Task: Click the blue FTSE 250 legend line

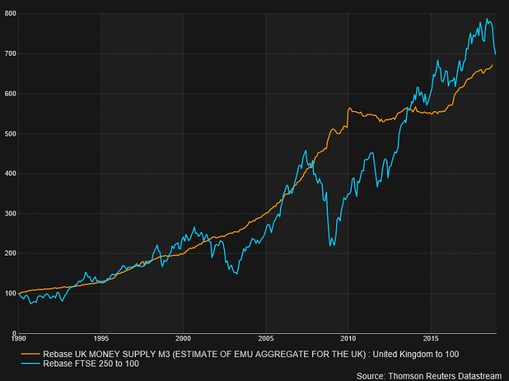Action: [31, 364]
